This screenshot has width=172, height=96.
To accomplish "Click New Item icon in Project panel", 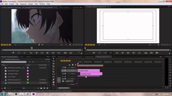I will [x=44, y=88].
